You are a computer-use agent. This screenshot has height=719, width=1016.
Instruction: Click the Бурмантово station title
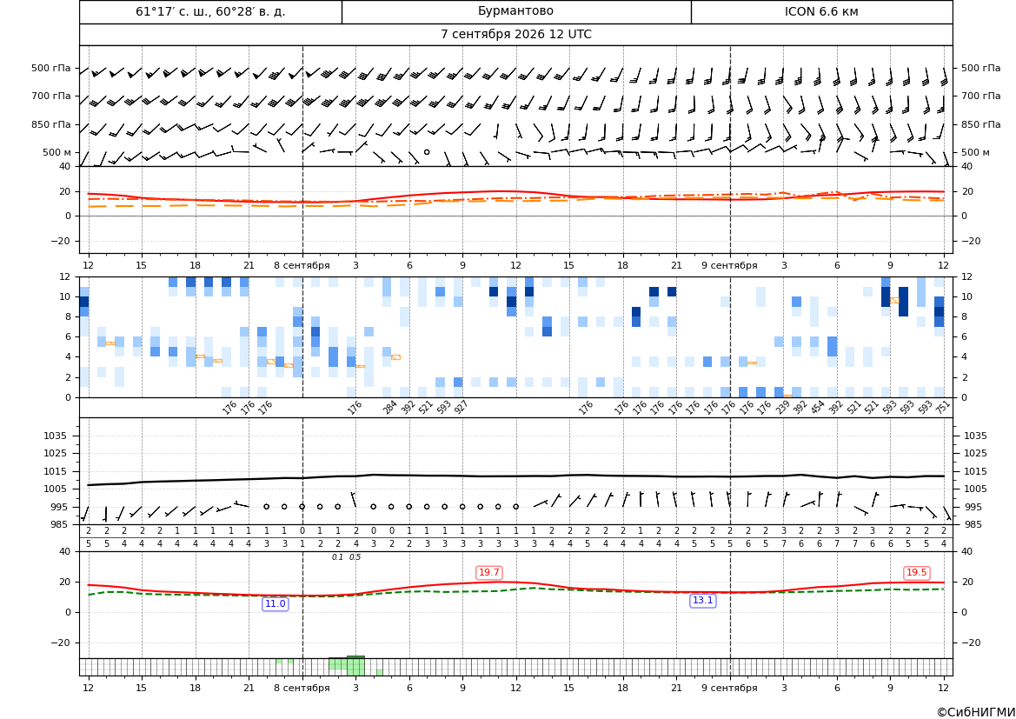point(515,11)
